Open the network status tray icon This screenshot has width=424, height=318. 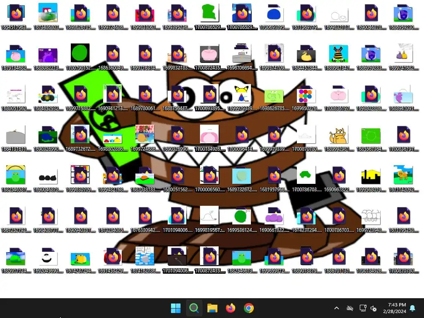[363, 308]
